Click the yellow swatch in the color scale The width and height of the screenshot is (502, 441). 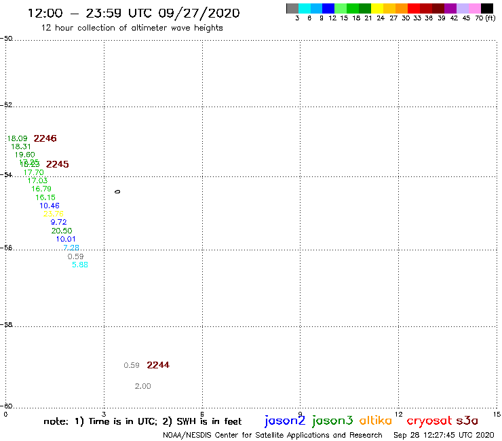(377, 8)
